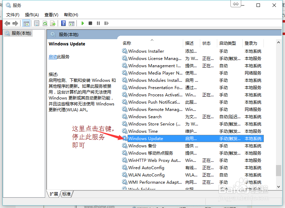Click the Start service green play icon
This screenshot has width=285, height=208.
83,23
